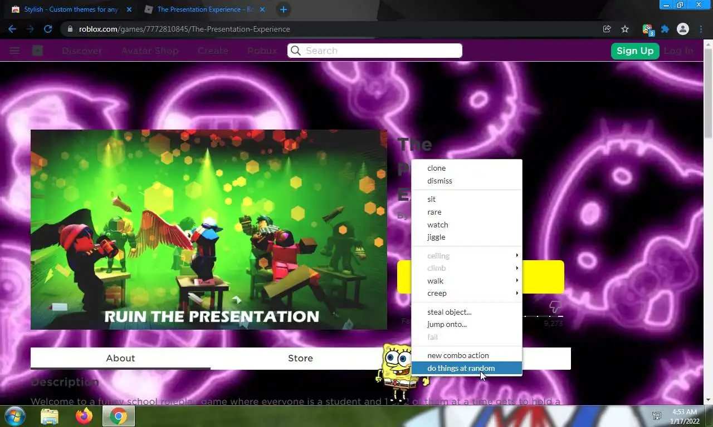Launch Firefox from the taskbar

point(84,416)
